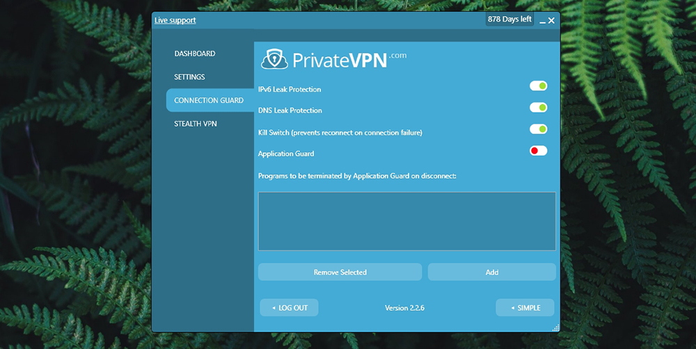Image resolution: width=696 pixels, height=349 pixels.
Task: Click the Log Out button
Action: point(289,307)
